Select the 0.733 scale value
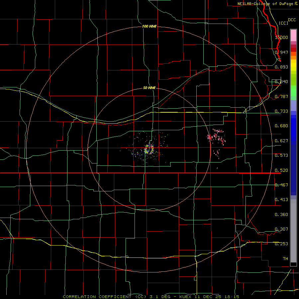Image resolution: width=299 pixels, height=299 pixels. coord(281,111)
